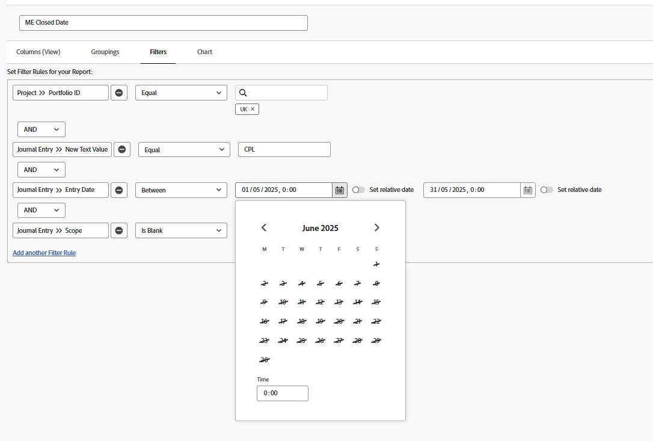Click the Journal Entry >> New Text Value field

pyautogui.click(x=62, y=149)
